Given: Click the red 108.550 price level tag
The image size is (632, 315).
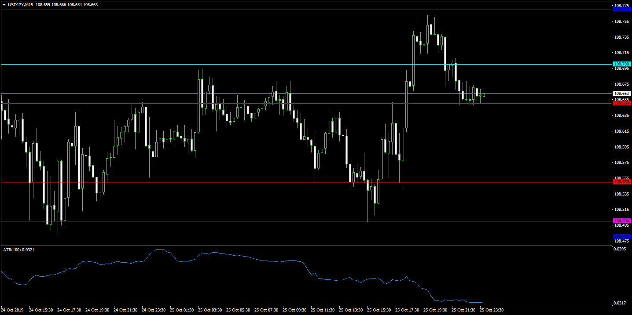Looking at the screenshot, I should click(622, 182).
